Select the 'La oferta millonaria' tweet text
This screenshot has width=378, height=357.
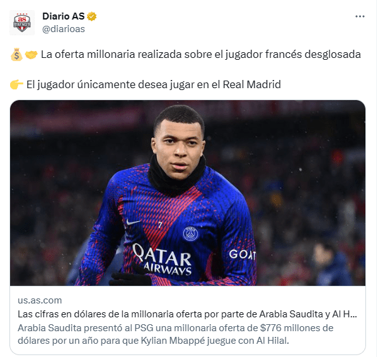point(201,54)
